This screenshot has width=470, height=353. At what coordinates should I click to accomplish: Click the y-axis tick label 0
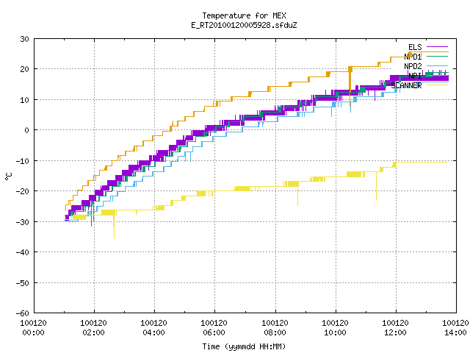point(27,130)
